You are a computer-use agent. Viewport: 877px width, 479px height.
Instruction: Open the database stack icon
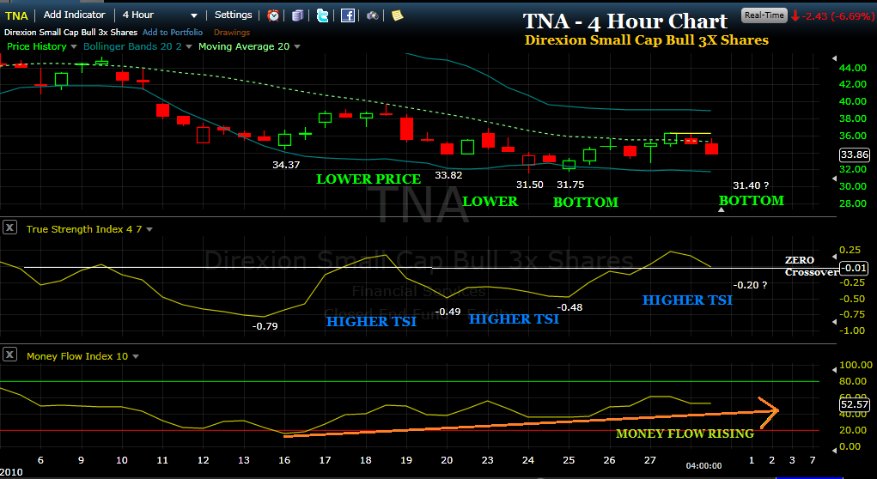coord(297,15)
